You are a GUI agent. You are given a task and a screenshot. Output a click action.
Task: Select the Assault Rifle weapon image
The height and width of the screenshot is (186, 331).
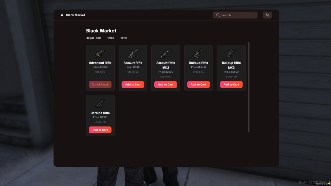(133, 53)
